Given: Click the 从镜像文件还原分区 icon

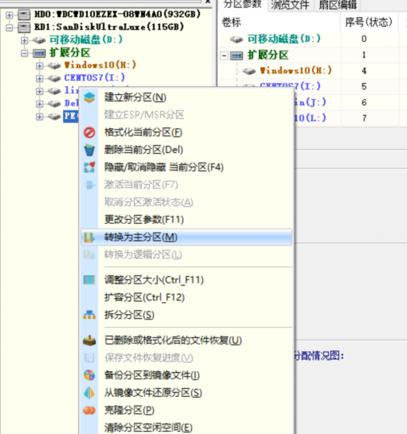Looking at the screenshot, I should (89, 392).
